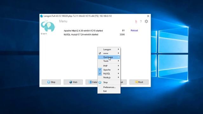Choose Preferences... from the context menu

coord(109,87)
